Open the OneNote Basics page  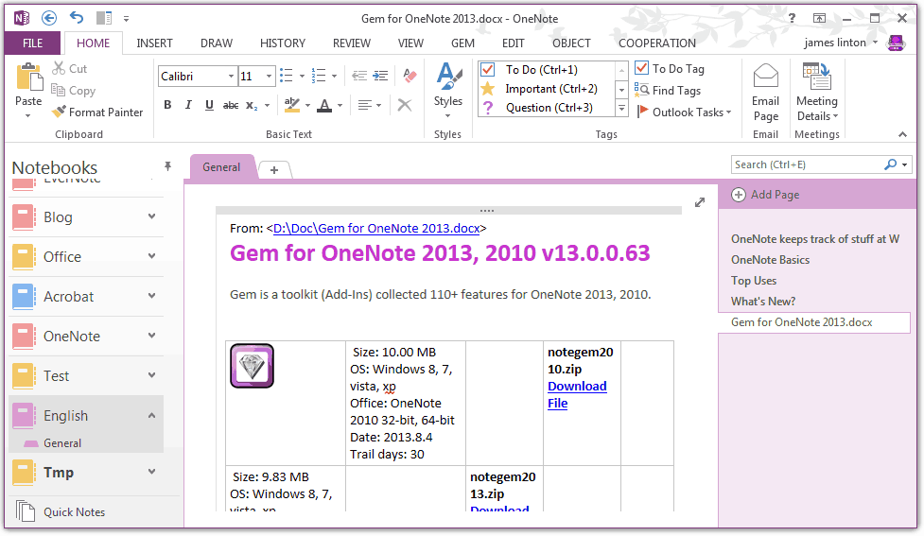[x=770, y=260]
